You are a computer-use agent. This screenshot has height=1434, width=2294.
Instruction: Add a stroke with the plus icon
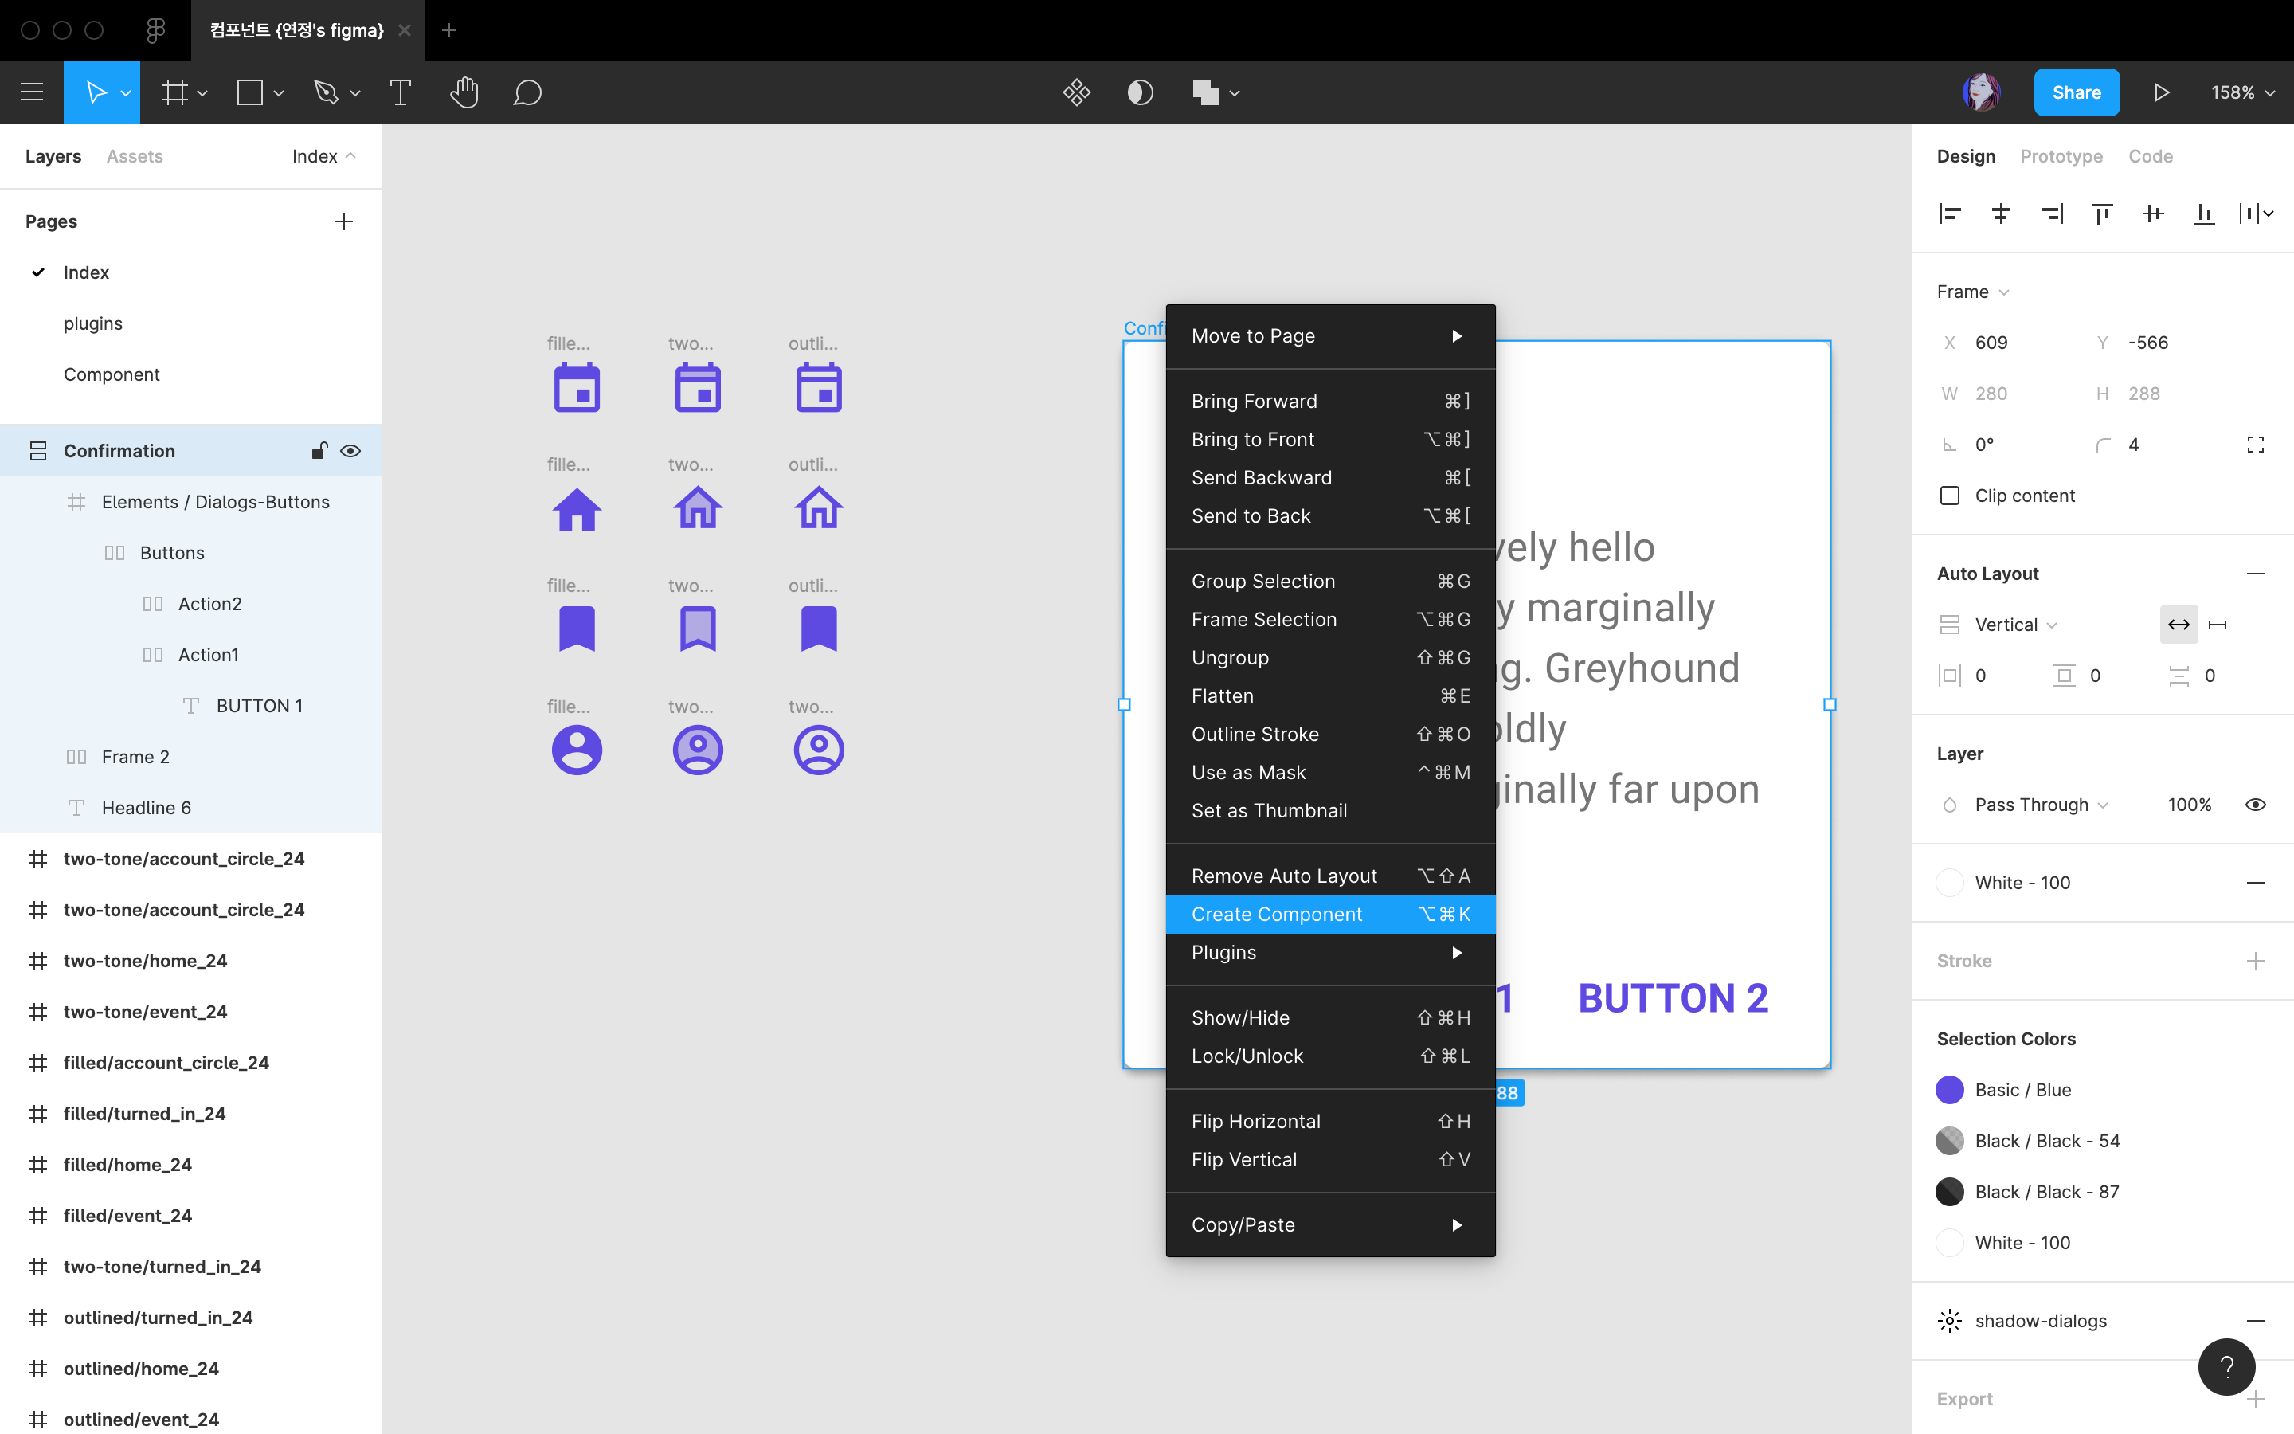click(x=2255, y=961)
